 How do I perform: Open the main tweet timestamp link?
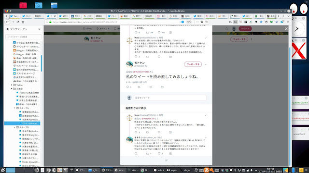[x=136, y=82]
